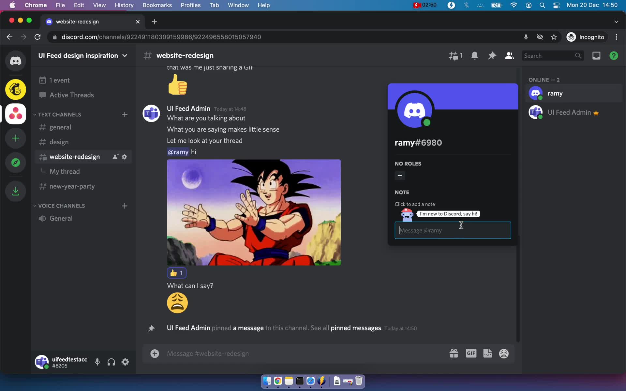Viewport: 626px width, 391px height.
Task: Show pinned messages pin icon
Action: click(492, 56)
